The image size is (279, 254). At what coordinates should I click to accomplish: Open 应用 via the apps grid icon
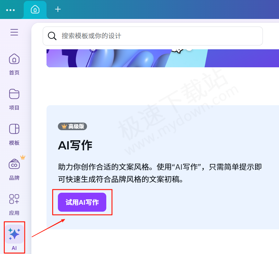(14, 199)
